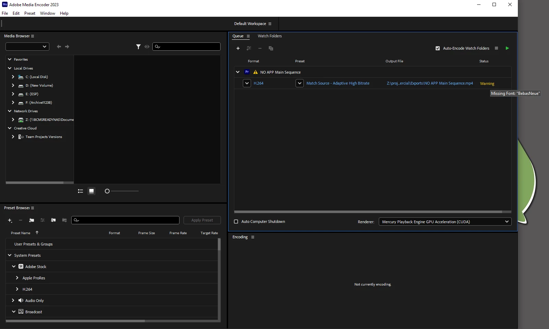Viewport: 549px width, 329px height.
Task: Click the Media Browser thumbnail zoom slider handle
Action: 107,191
